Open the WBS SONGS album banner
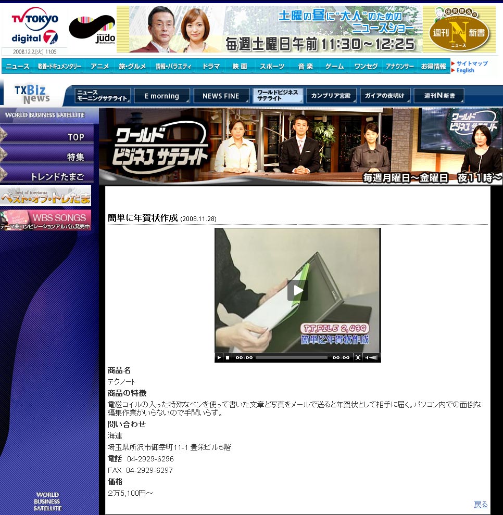The image size is (503, 515). [x=45, y=220]
